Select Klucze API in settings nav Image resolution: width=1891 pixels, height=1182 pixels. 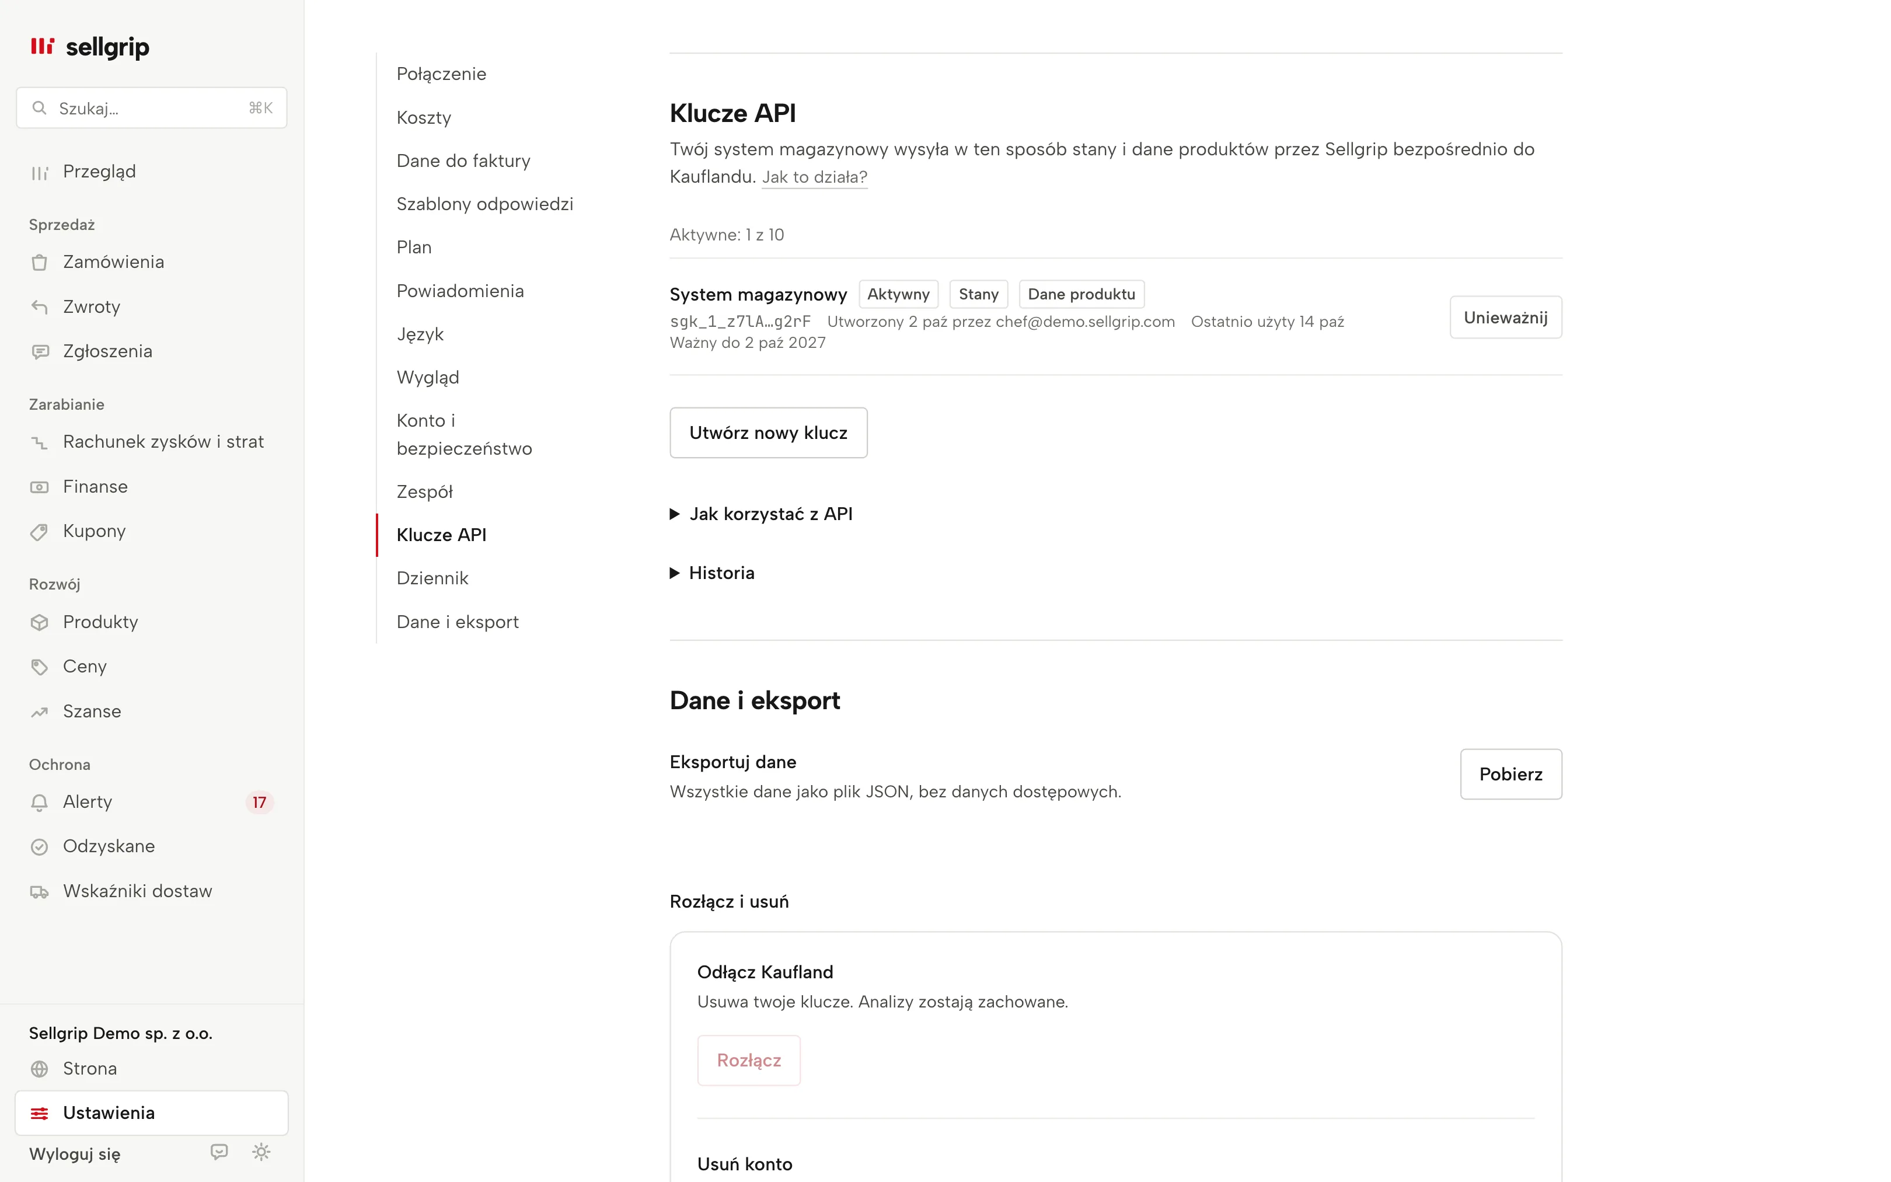(441, 535)
